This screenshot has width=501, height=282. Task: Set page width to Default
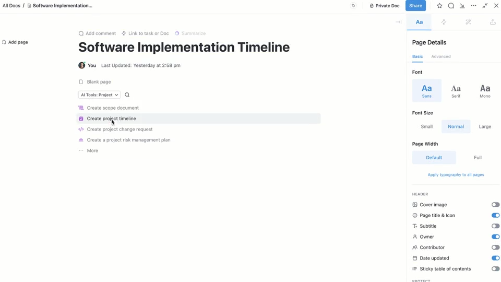tap(434, 158)
